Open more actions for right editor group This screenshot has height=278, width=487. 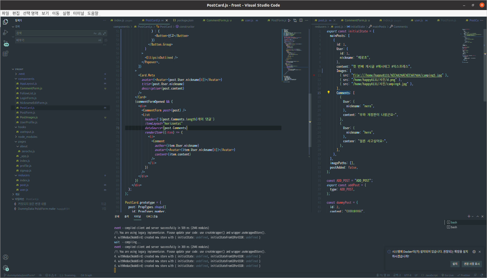click(482, 20)
